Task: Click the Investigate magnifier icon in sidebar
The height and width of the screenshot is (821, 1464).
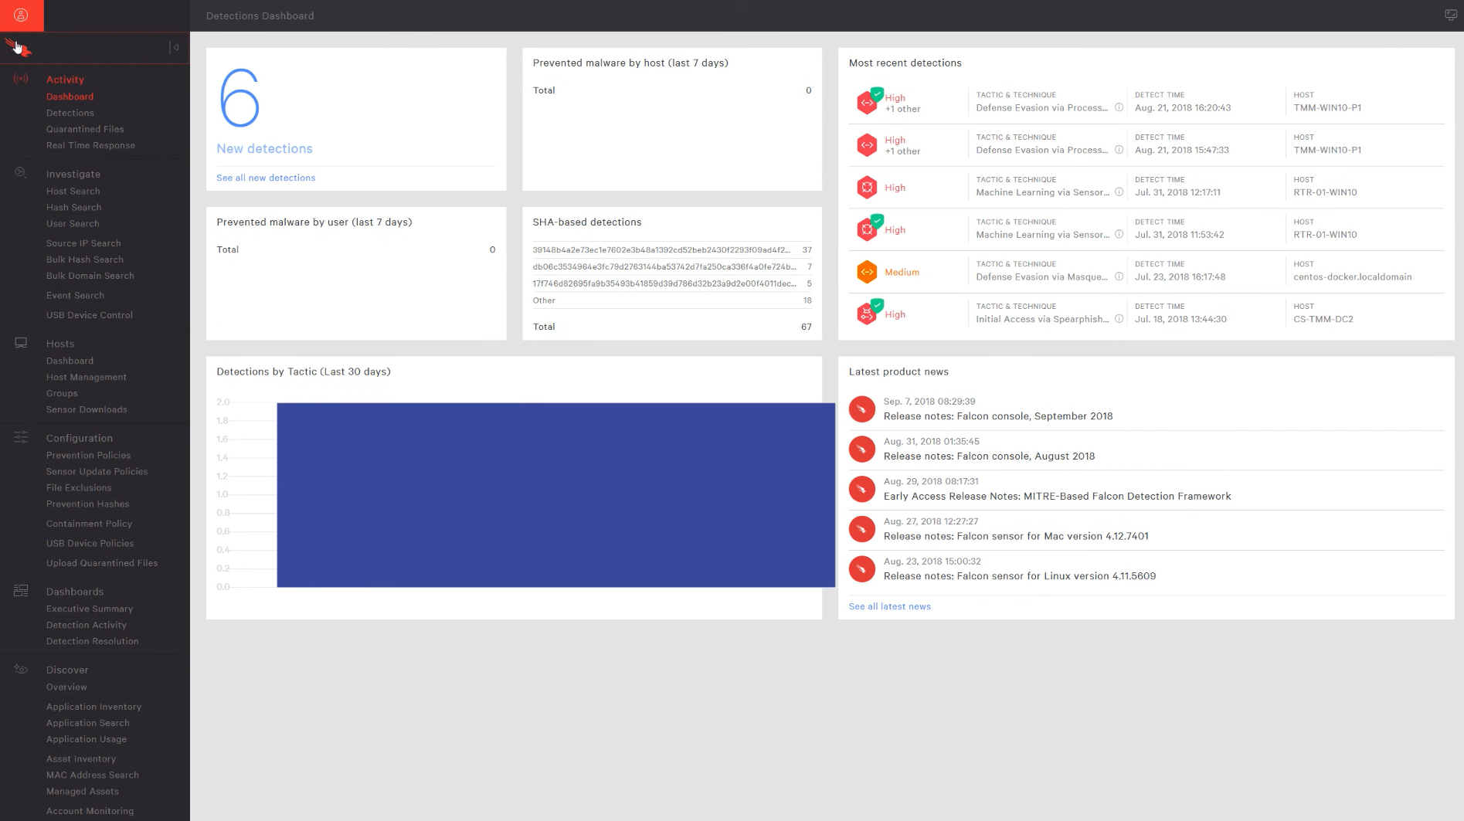Action: pos(21,173)
